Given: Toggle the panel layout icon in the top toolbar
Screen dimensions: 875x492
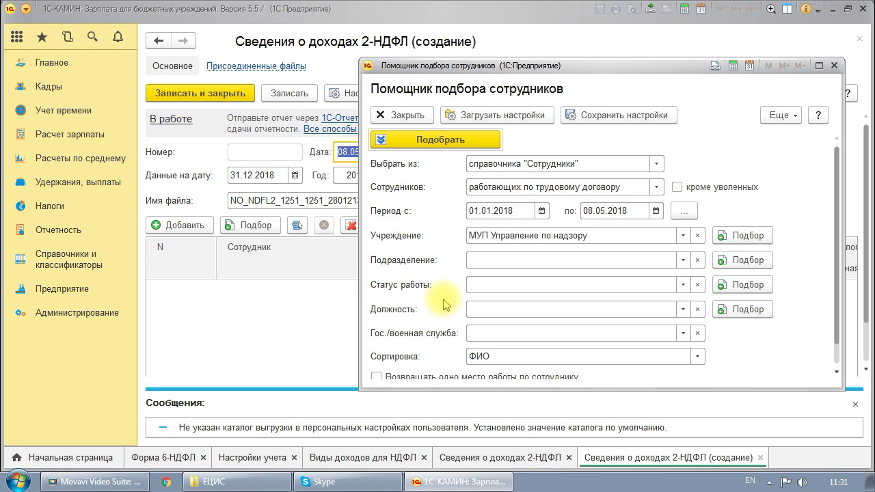Looking at the screenshot, I should (788, 9).
